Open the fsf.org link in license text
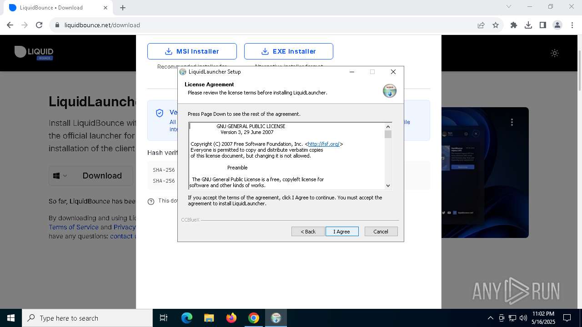The width and height of the screenshot is (582, 327). pos(324,144)
